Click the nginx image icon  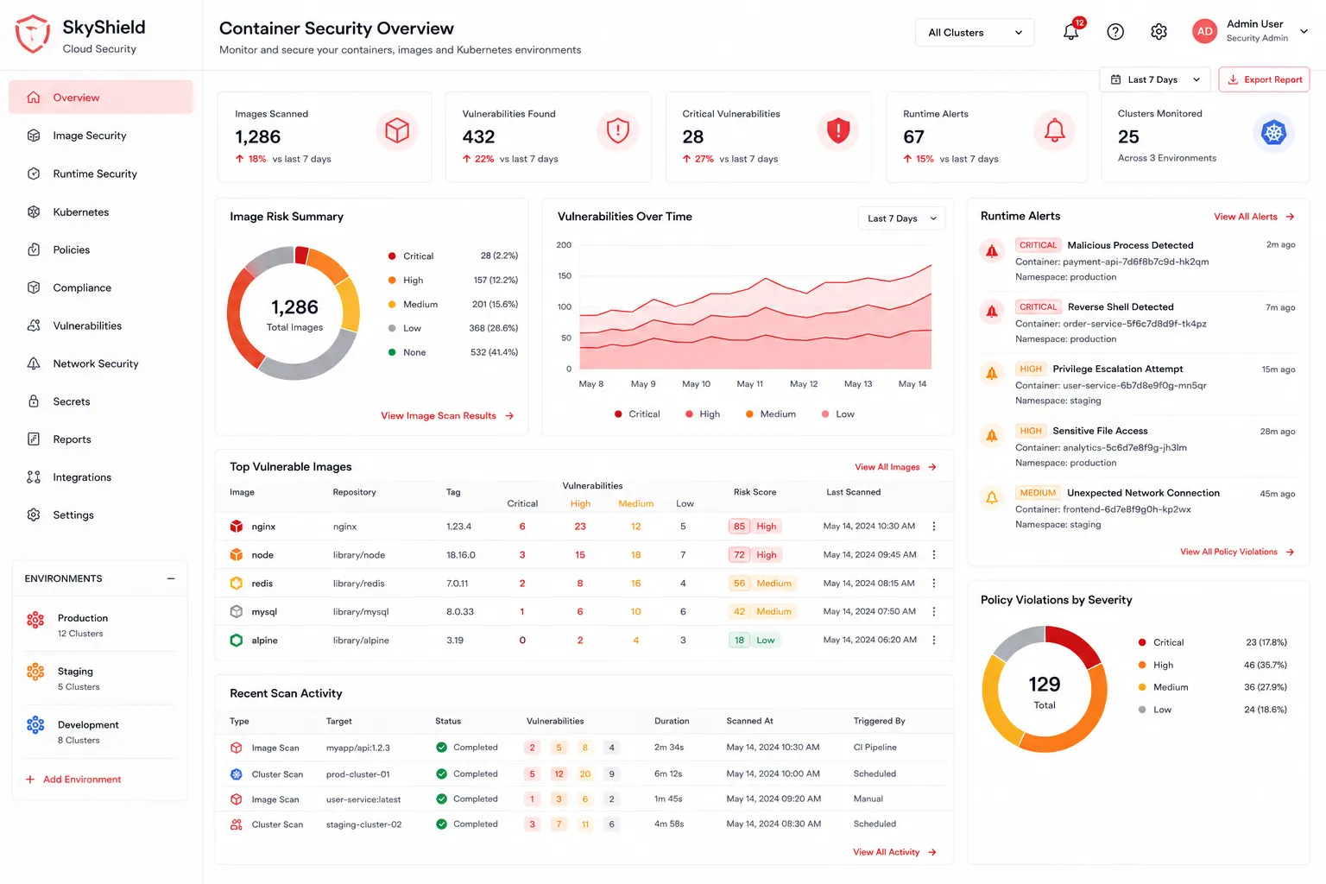coord(237,526)
